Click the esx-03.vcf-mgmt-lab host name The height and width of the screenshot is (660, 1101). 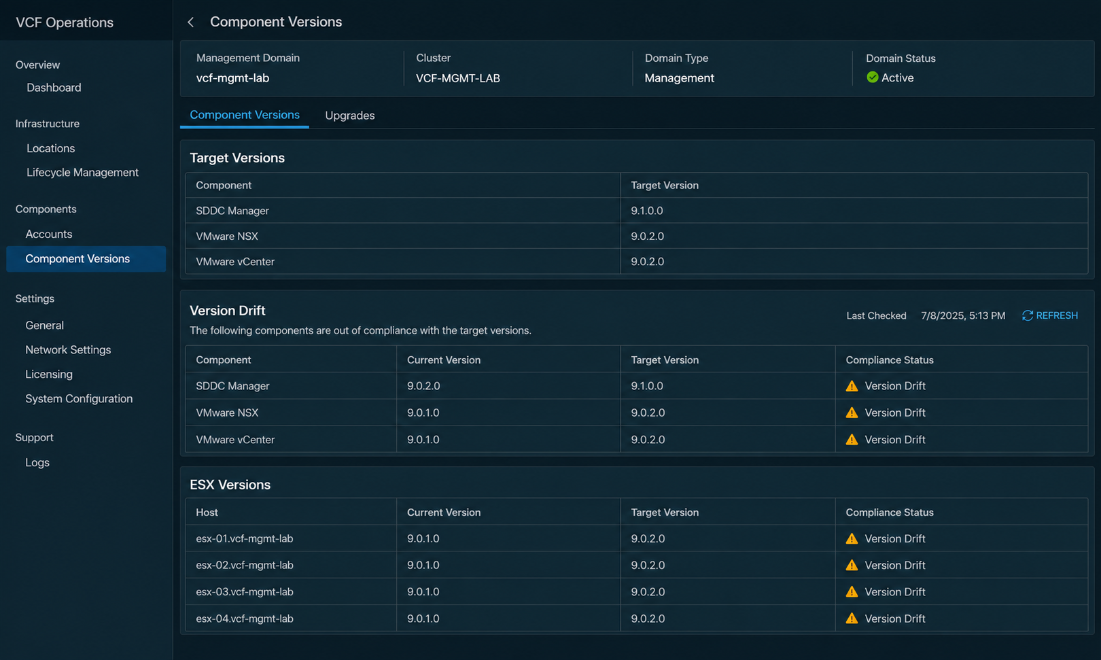tap(245, 592)
